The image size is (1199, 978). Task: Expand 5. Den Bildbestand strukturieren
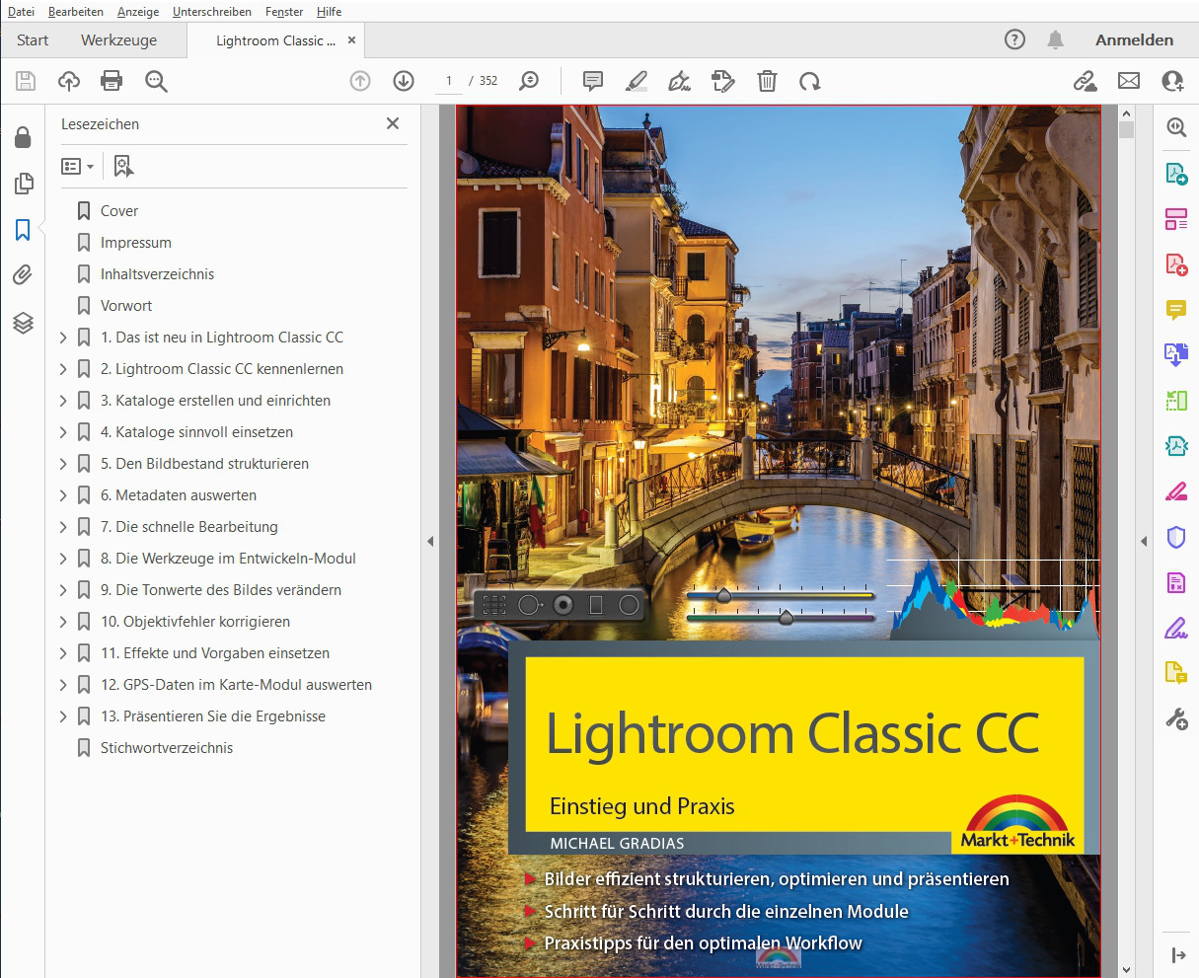63,464
